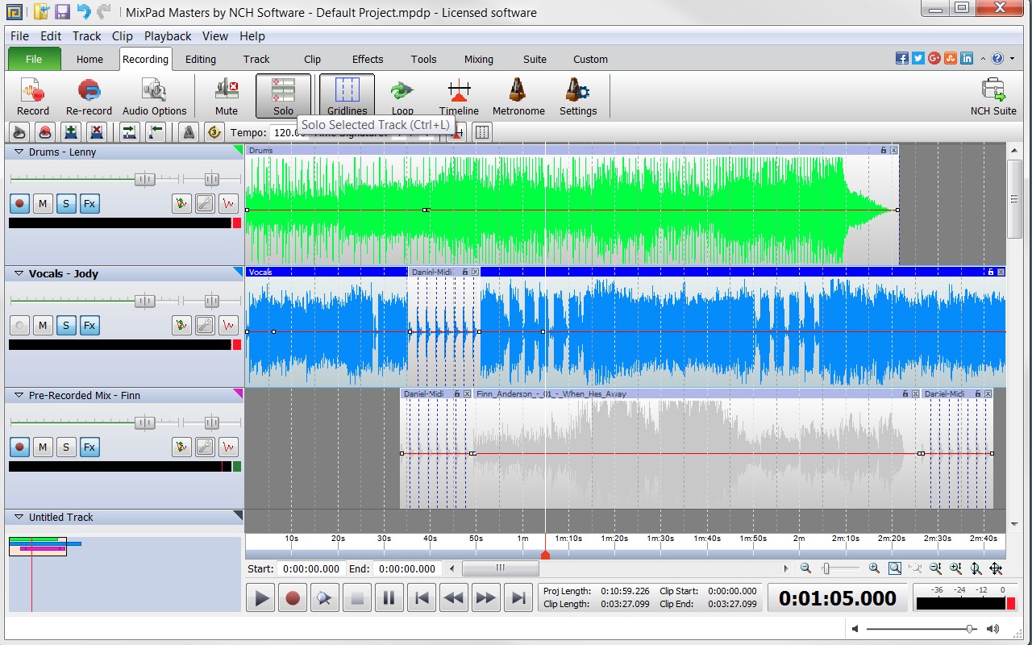The width and height of the screenshot is (1032, 645).
Task: Expand the Untitled Track row
Action: [18, 518]
